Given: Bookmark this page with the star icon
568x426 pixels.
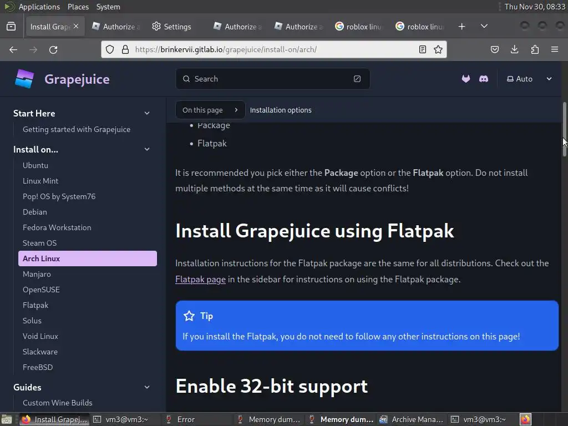Looking at the screenshot, I should coord(438,49).
